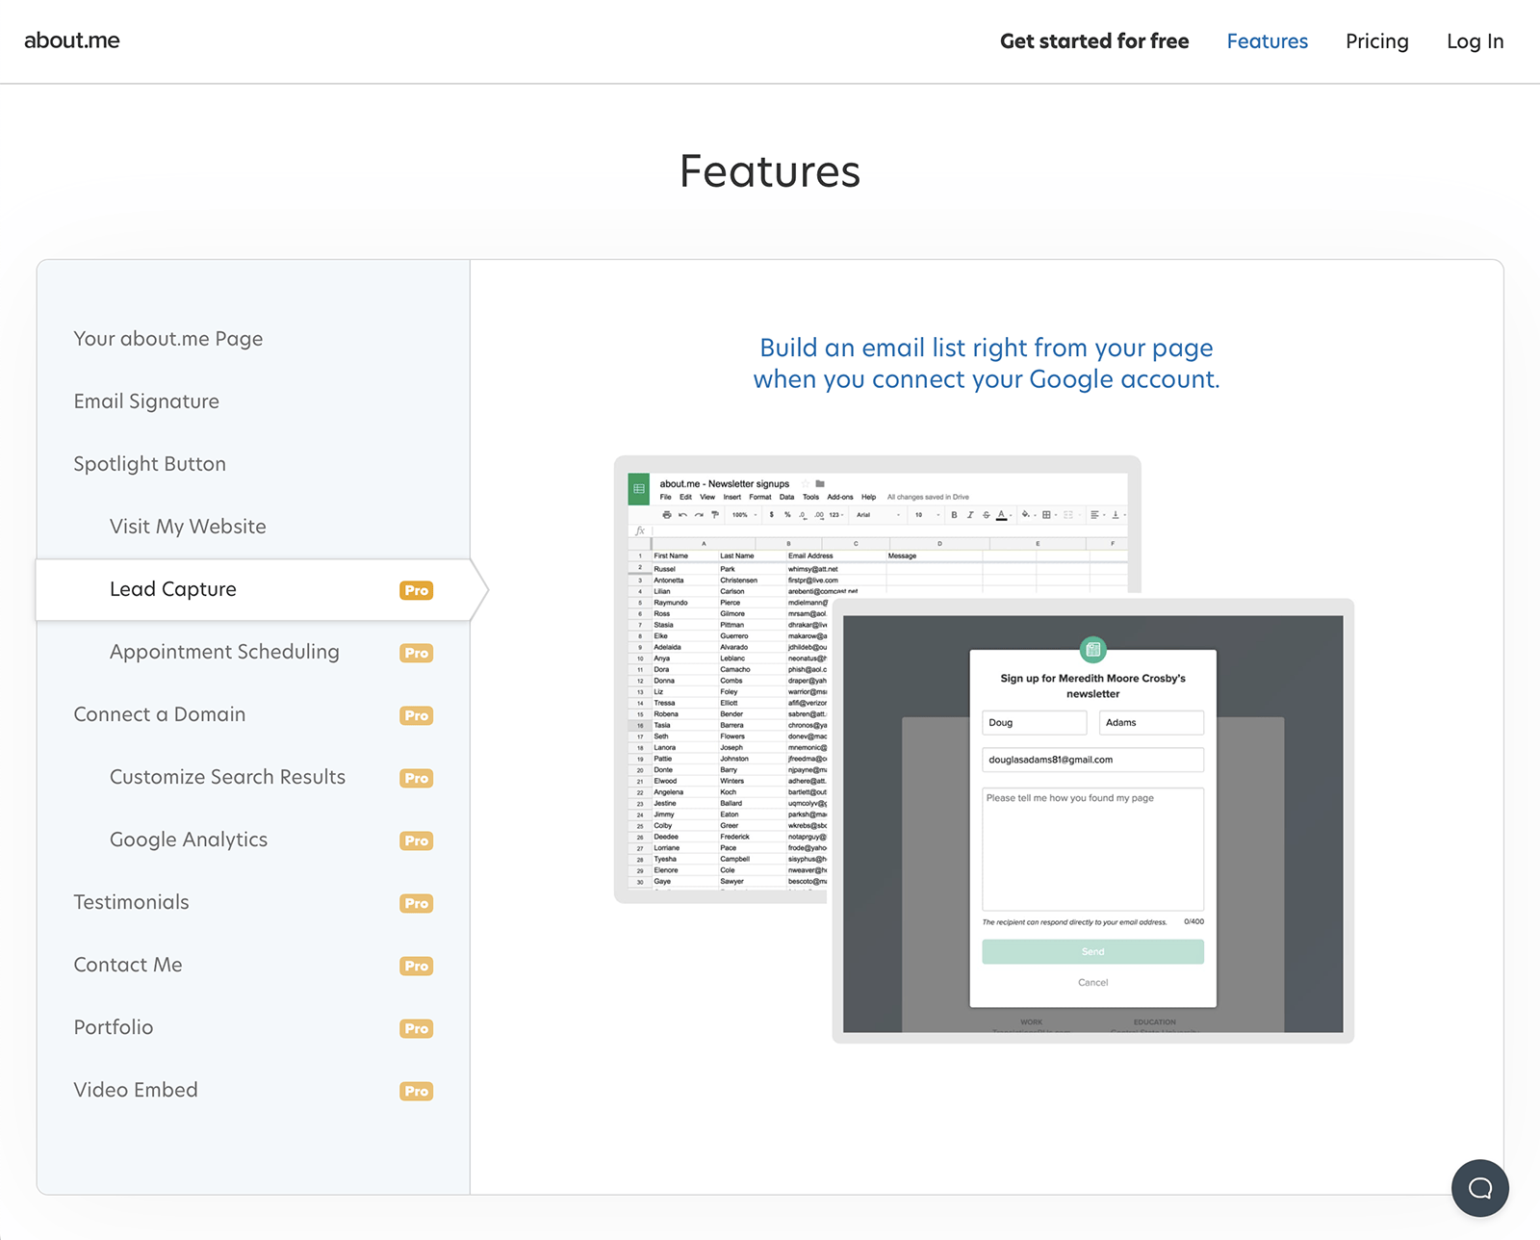
Task: Click the message box 'Please tell me how'
Action: point(1092,849)
